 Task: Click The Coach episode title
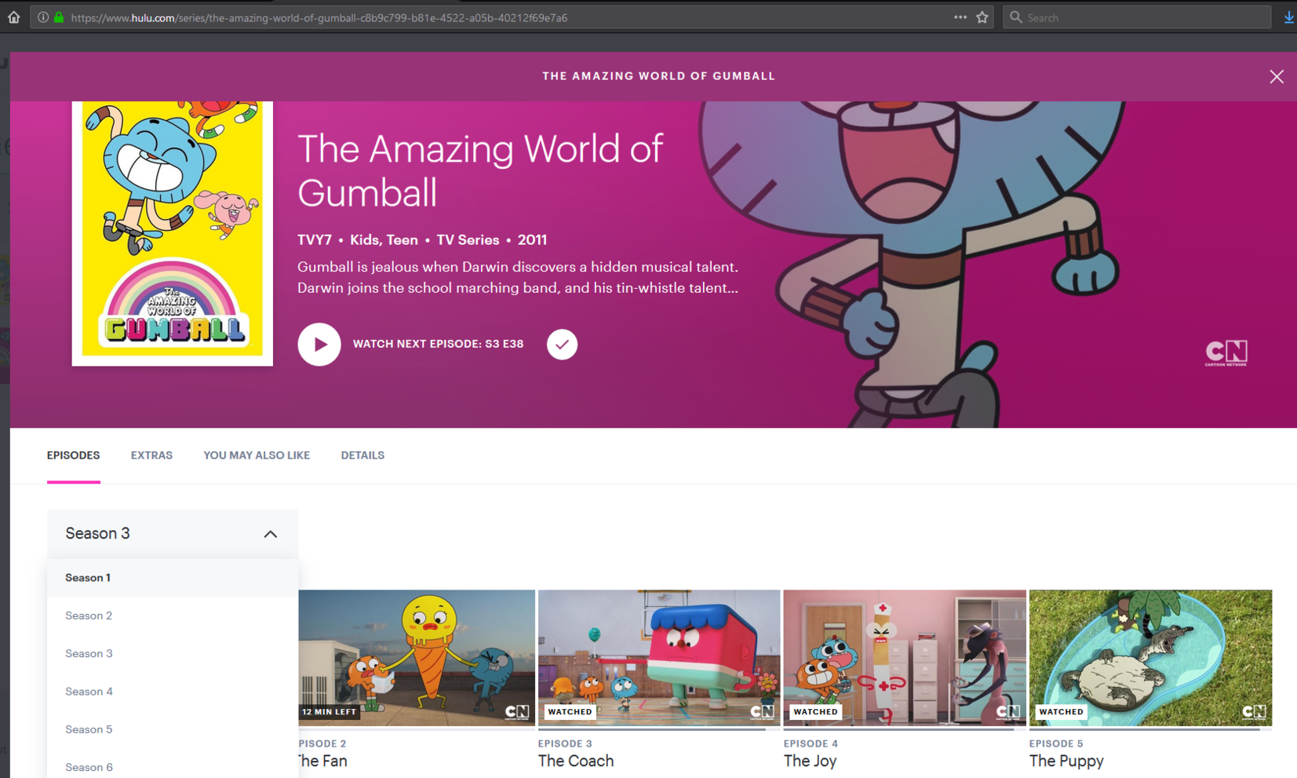click(x=576, y=761)
